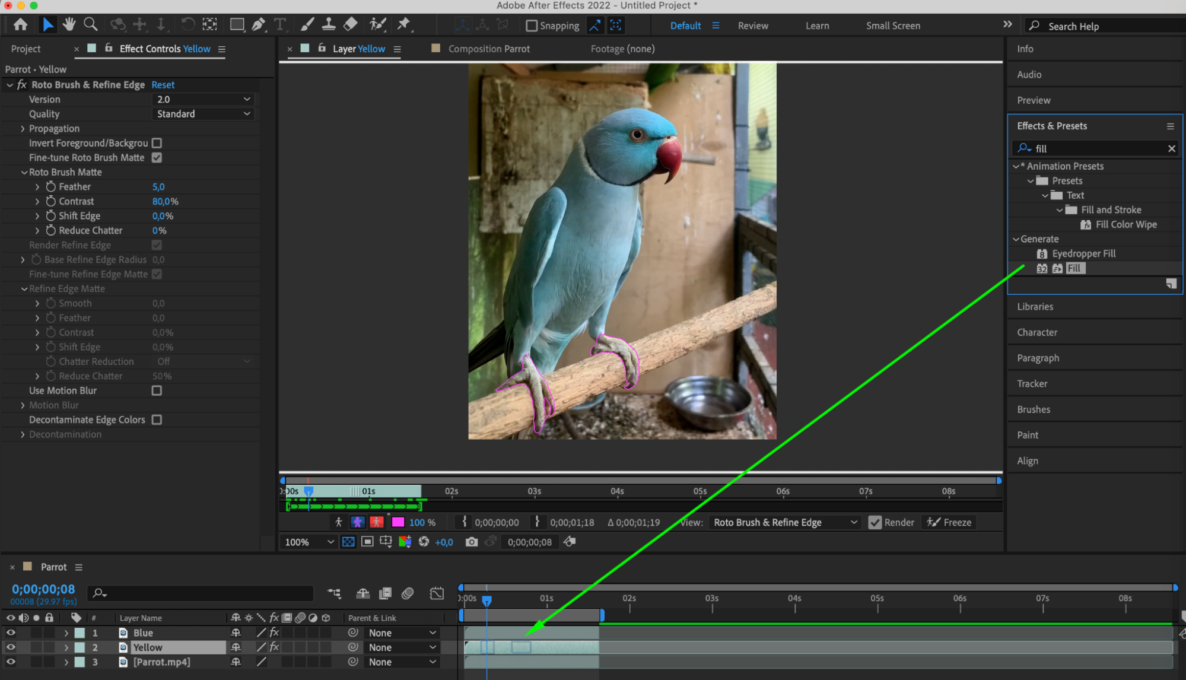Viewport: 1186px width, 680px height.
Task: Expand the Yellow layer properties
Action: tap(66, 647)
